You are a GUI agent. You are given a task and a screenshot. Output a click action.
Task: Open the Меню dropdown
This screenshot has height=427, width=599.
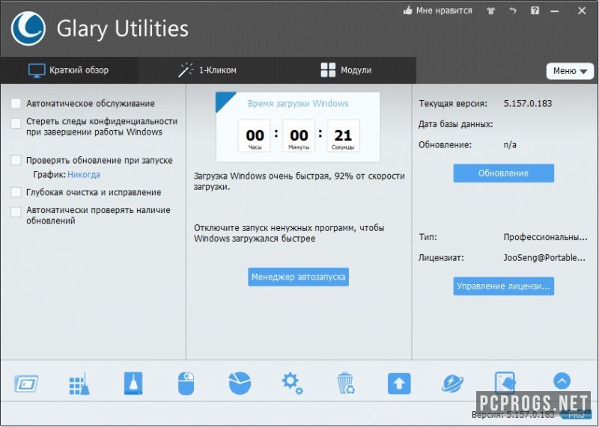[570, 71]
